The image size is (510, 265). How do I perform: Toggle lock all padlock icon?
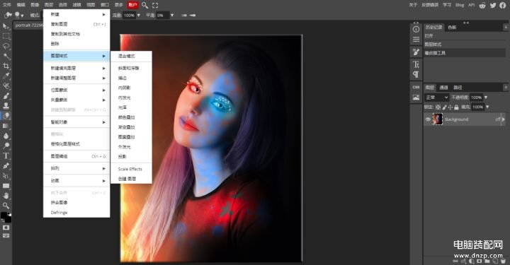click(456, 107)
